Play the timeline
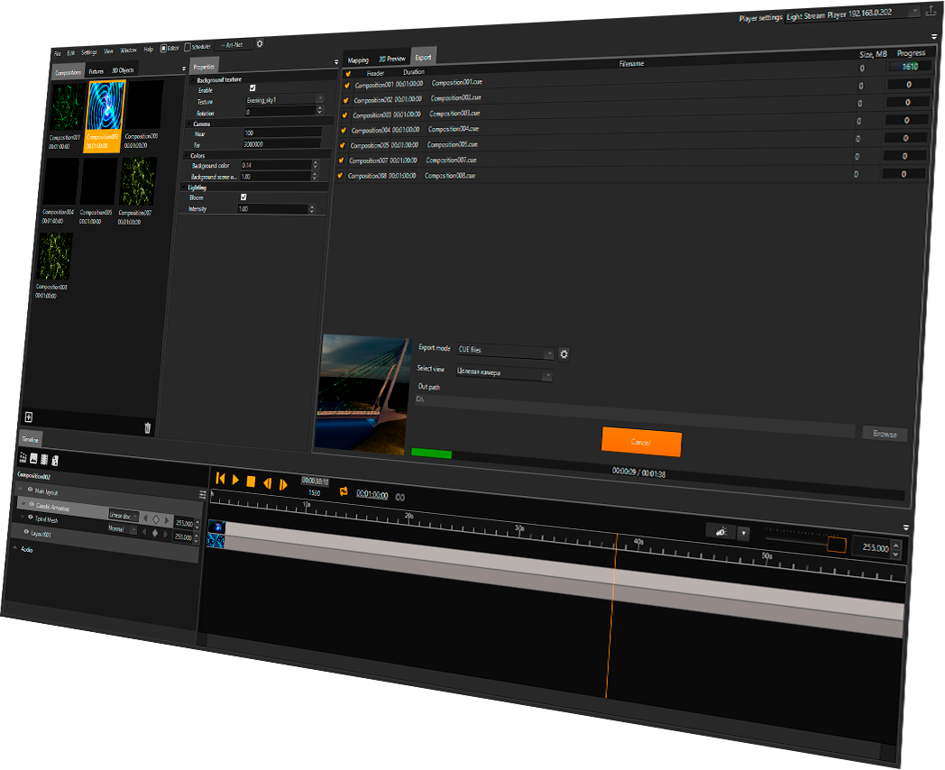Screen dimensions: 945x770 (235, 481)
